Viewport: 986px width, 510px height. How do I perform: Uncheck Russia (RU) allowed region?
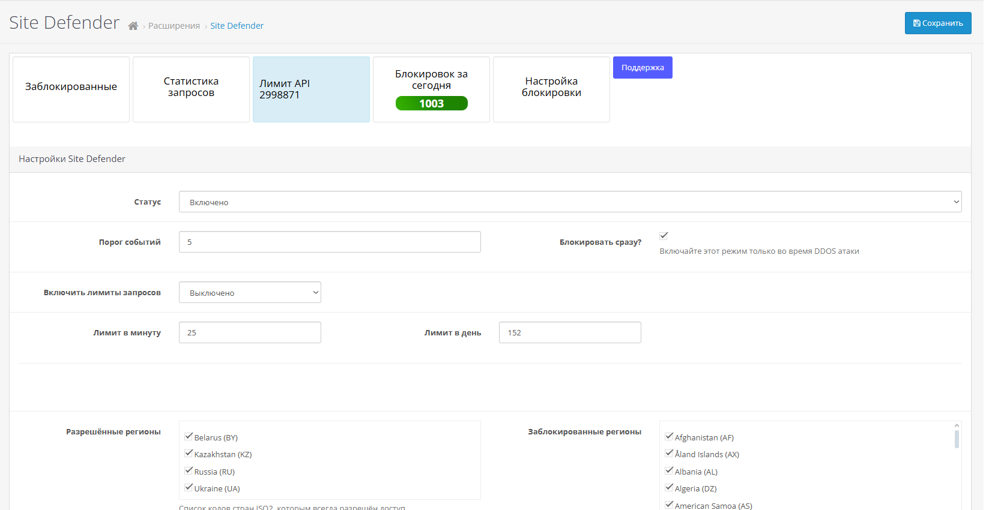189,471
